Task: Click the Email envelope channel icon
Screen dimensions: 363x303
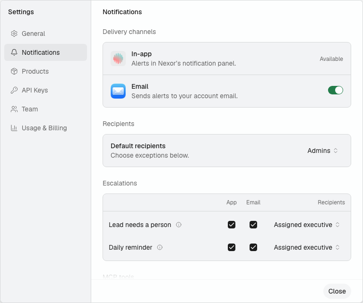Action: click(x=118, y=91)
